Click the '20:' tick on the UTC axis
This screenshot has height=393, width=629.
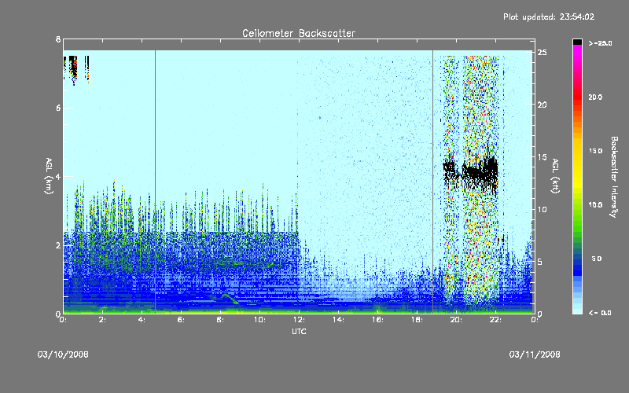pos(456,320)
